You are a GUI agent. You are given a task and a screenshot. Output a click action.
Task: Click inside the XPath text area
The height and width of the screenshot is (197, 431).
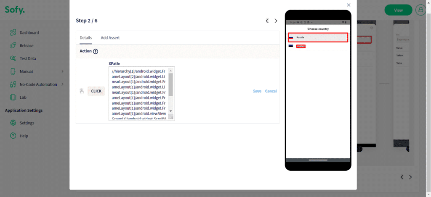pos(138,93)
